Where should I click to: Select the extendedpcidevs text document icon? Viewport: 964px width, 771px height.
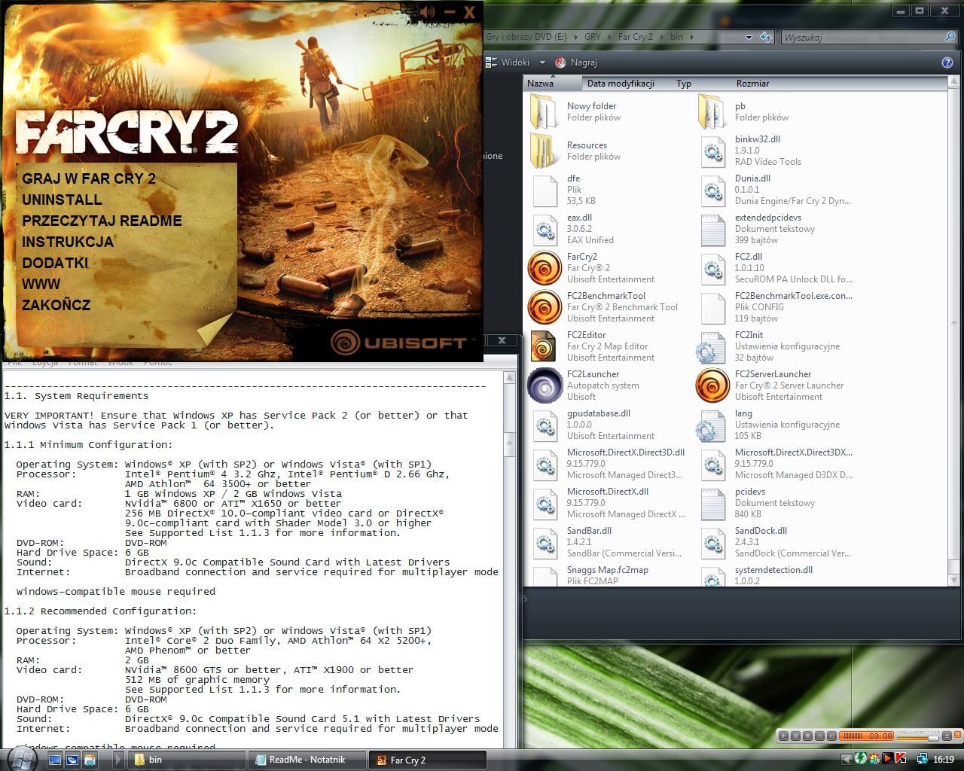tap(712, 229)
